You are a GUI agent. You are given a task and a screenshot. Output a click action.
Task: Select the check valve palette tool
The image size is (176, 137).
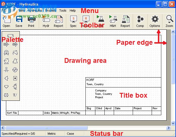click(15, 53)
